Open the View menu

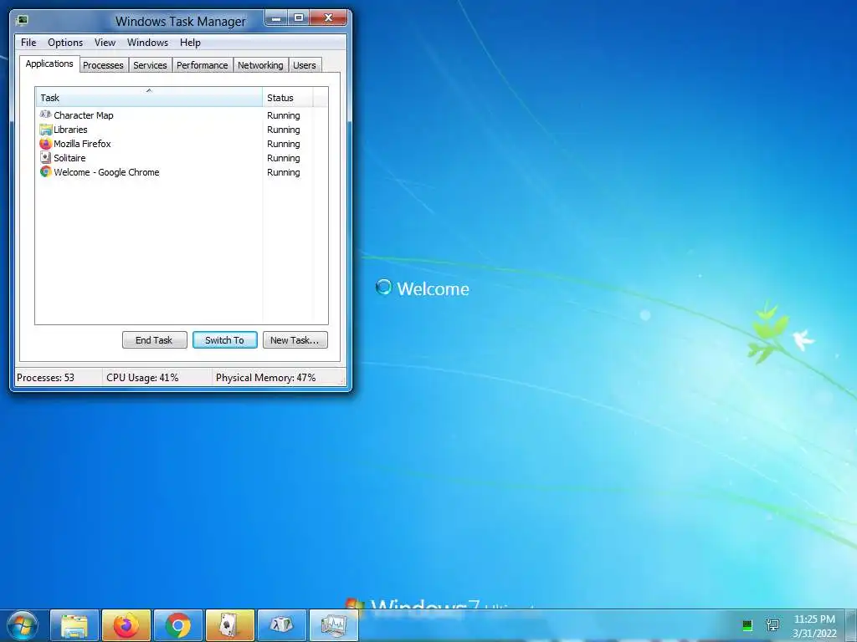click(105, 43)
